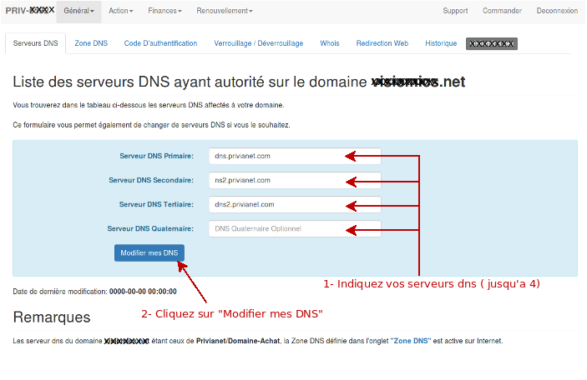Click the Modifier mes DNS button
Viewport: 587px width, 380px height.
pos(149,253)
